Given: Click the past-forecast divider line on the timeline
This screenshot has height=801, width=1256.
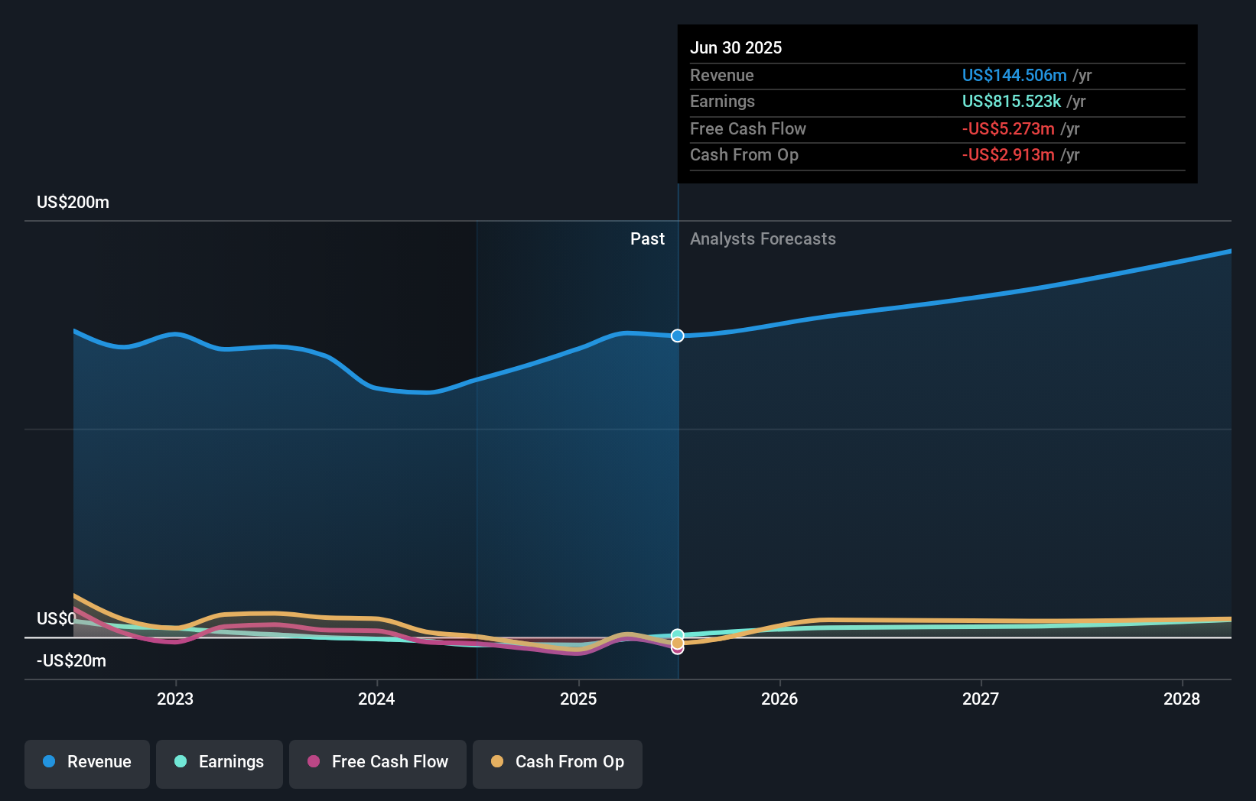Looking at the screenshot, I should (678, 459).
